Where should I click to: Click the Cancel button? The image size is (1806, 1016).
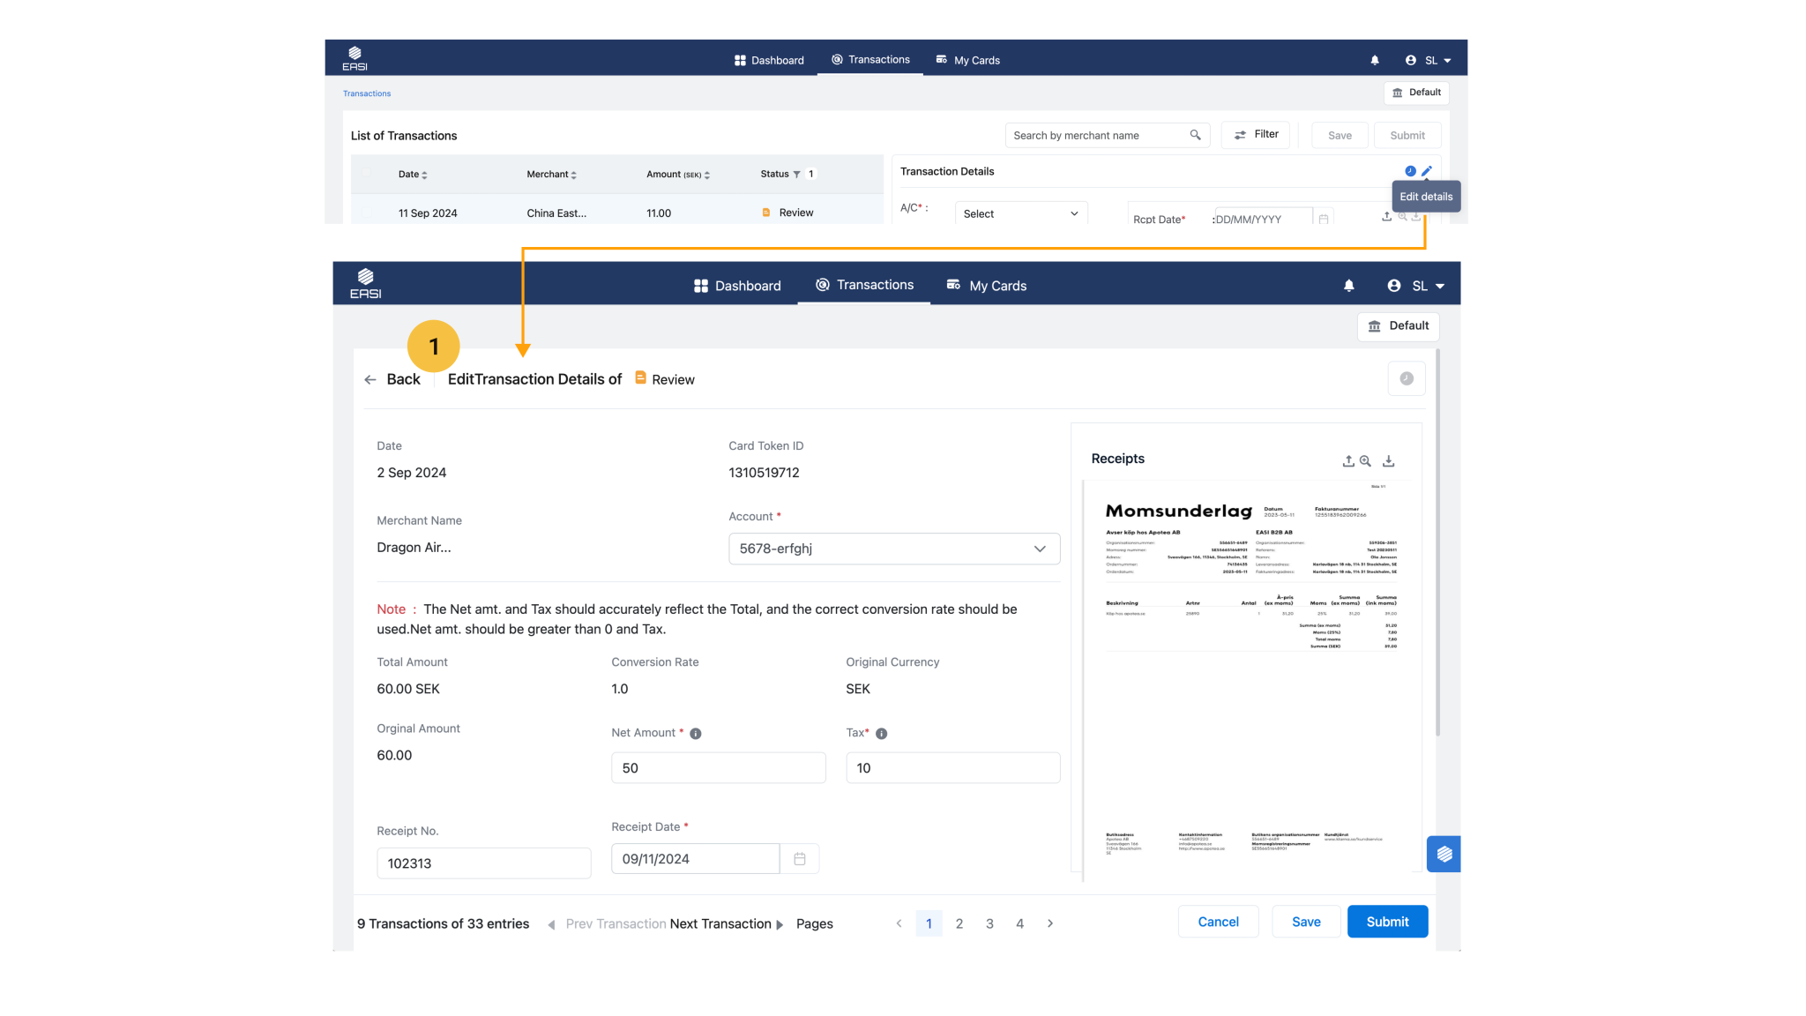[1218, 922]
